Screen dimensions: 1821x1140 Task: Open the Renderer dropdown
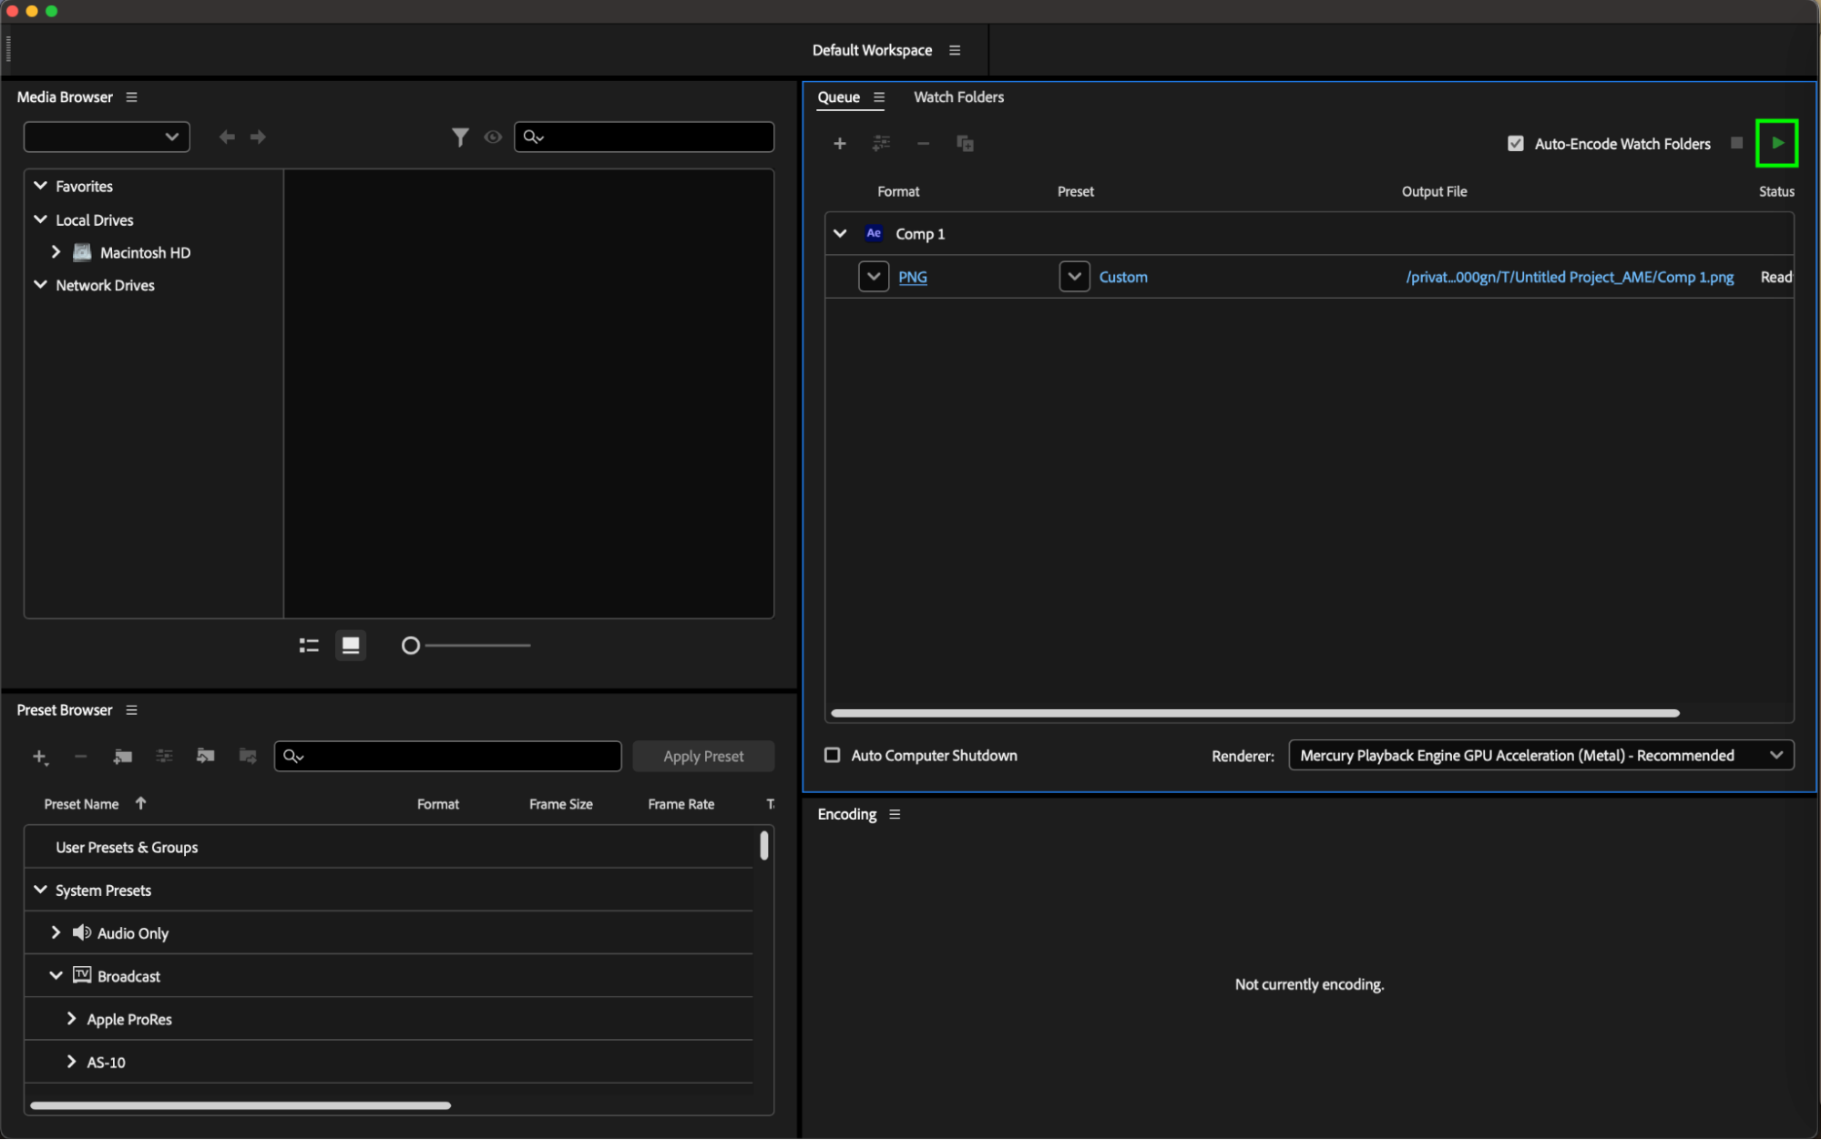(1540, 755)
